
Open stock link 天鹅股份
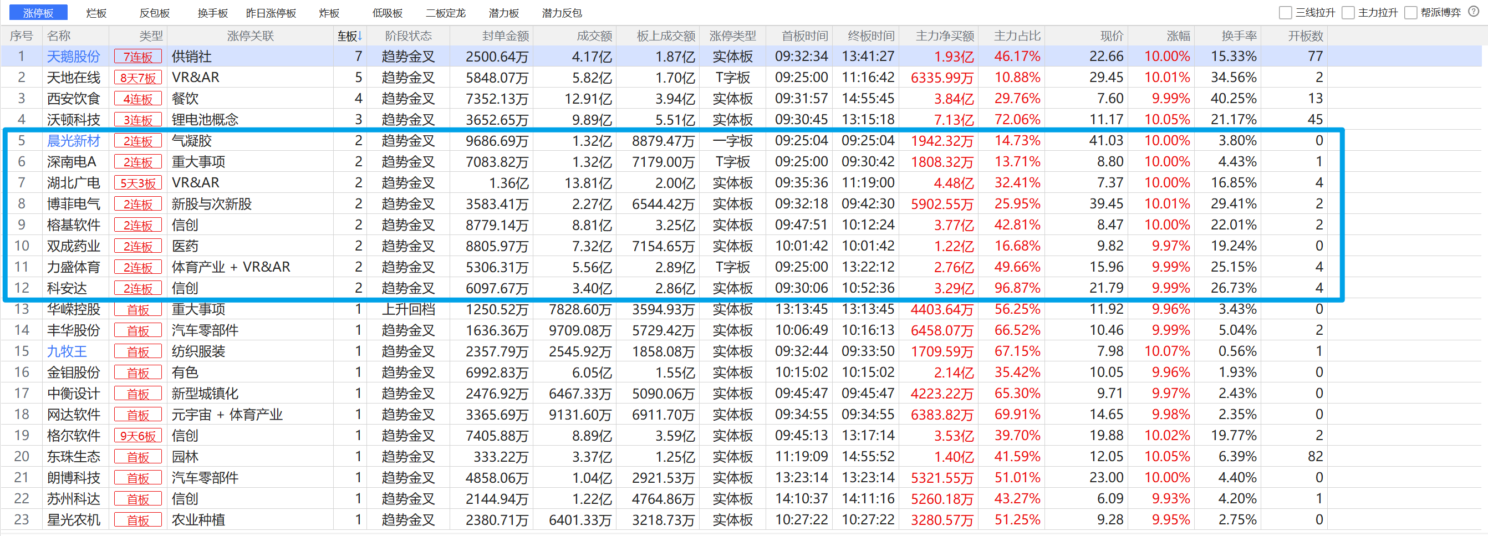coord(73,57)
